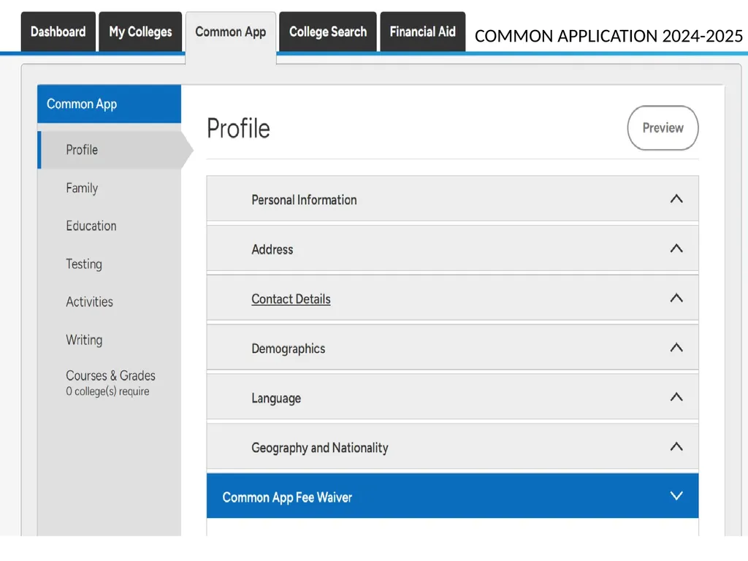Open Courses & Grades in sidebar

pos(111,375)
